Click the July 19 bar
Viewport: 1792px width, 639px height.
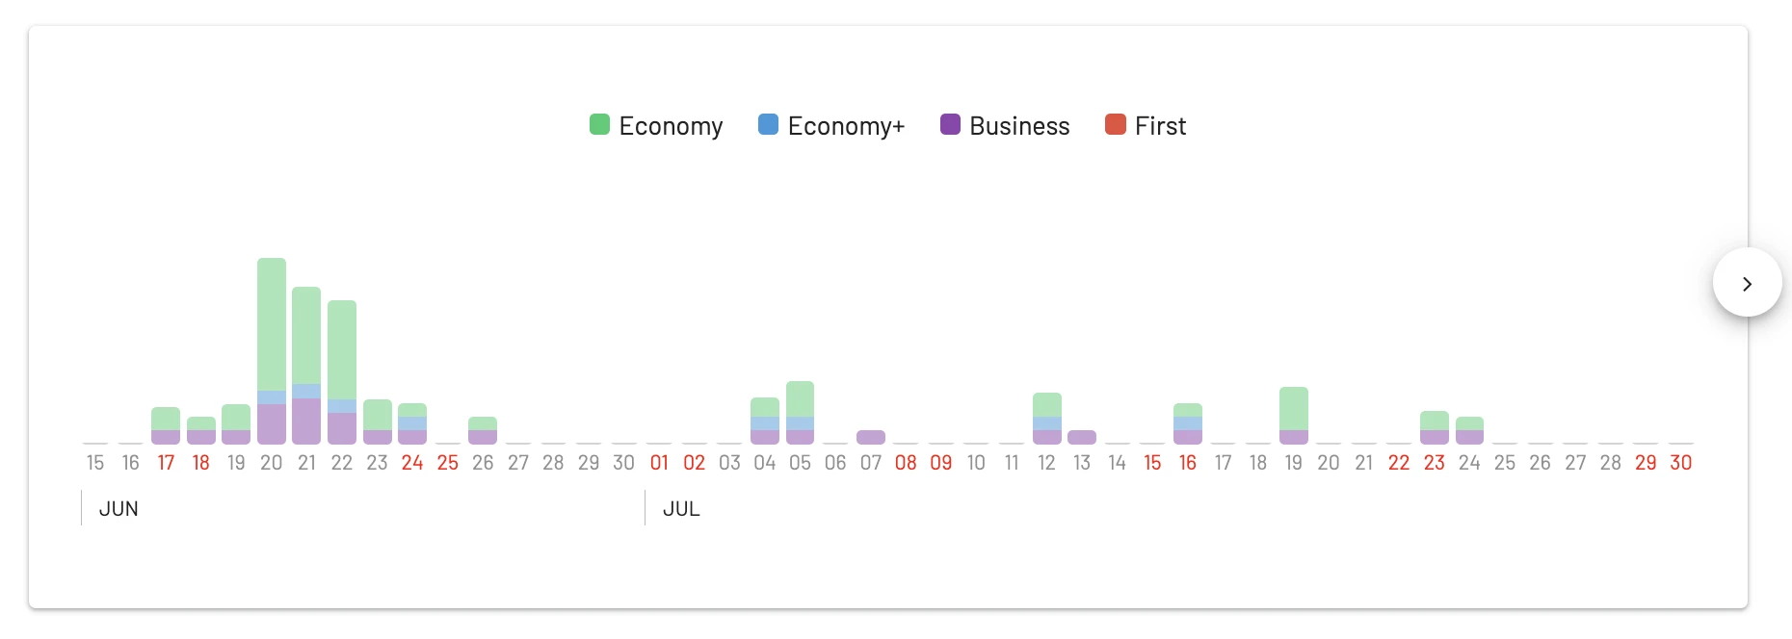pos(1293,416)
